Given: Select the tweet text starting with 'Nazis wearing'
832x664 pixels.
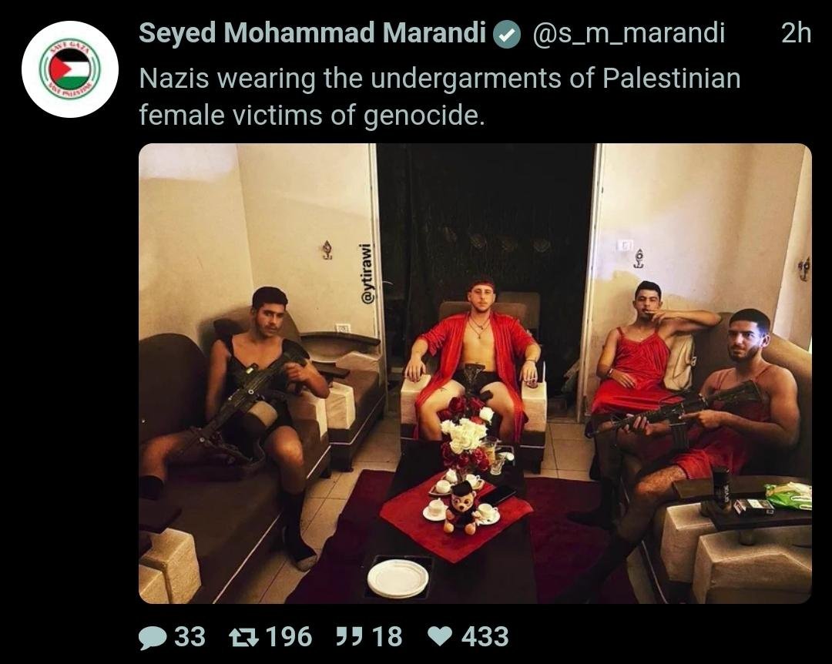Looking at the screenshot, I should [440, 96].
